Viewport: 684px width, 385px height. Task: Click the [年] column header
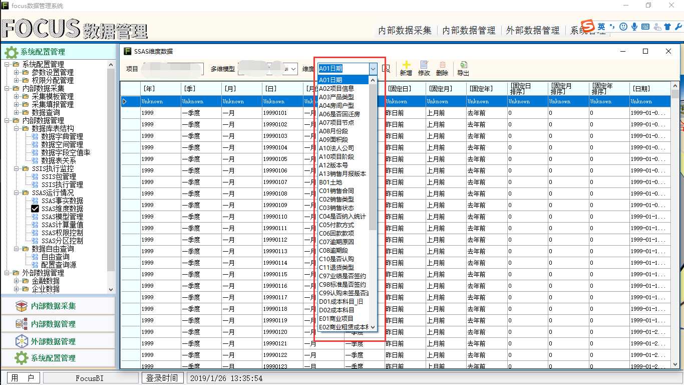click(x=161, y=88)
